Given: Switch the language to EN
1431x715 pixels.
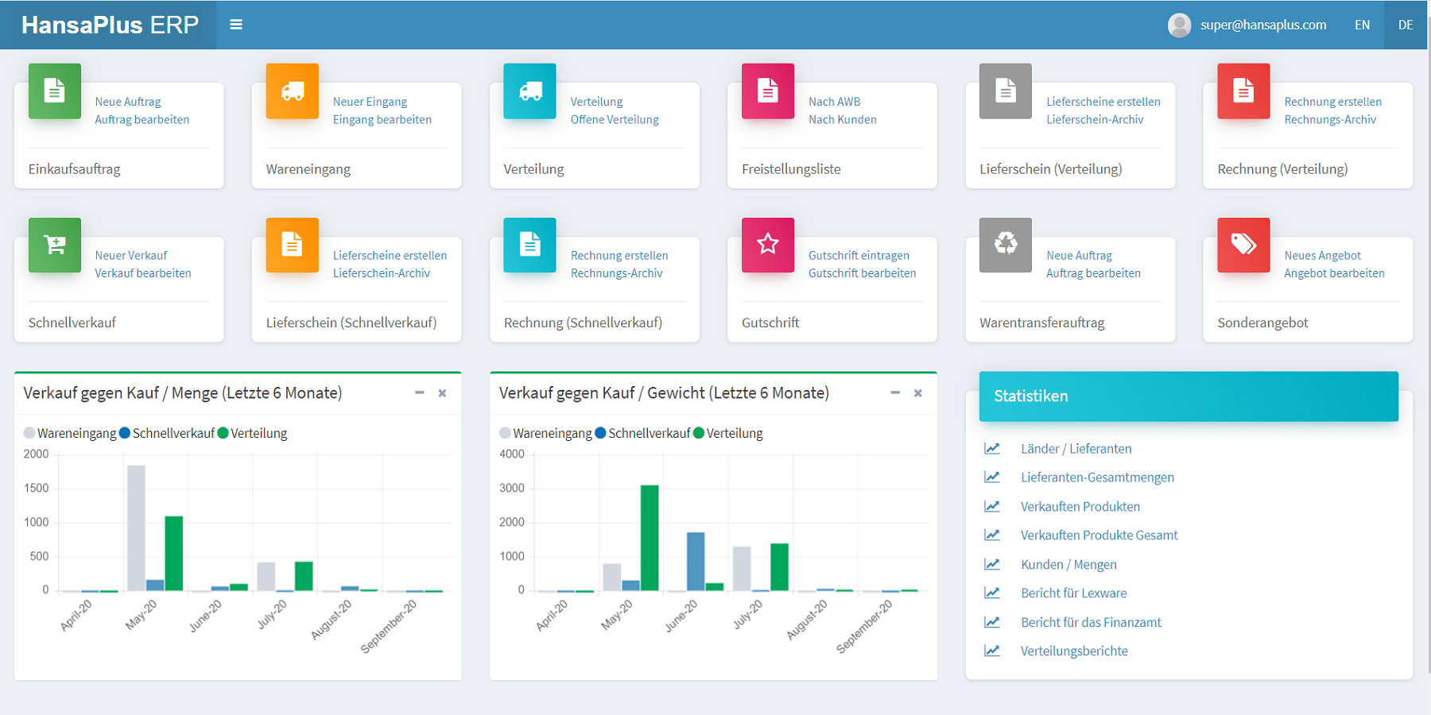Looking at the screenshot, I should pyautogui.click(x=1362, y=25).
